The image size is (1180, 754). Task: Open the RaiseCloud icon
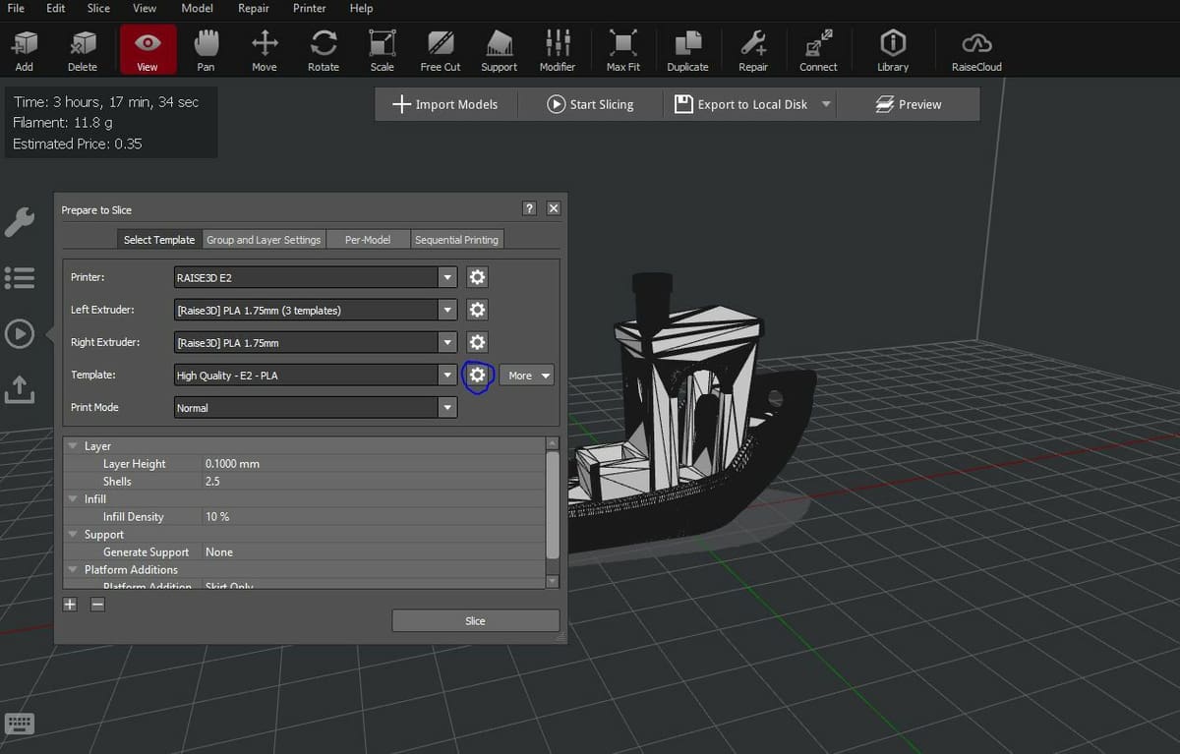[976, 50]
